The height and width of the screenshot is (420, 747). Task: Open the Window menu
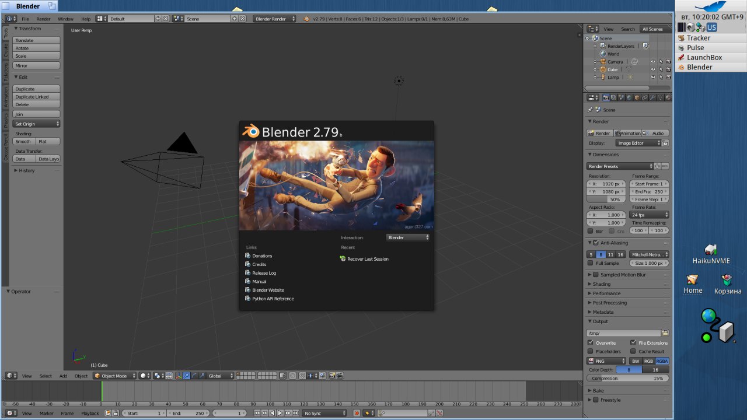[66, 19]
